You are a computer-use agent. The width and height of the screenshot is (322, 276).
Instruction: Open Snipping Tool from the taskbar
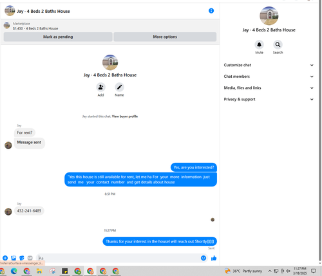[x=52, y=271]
